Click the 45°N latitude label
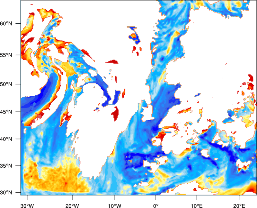The width and height of the screenshot is (257, 208). point(6,112)
